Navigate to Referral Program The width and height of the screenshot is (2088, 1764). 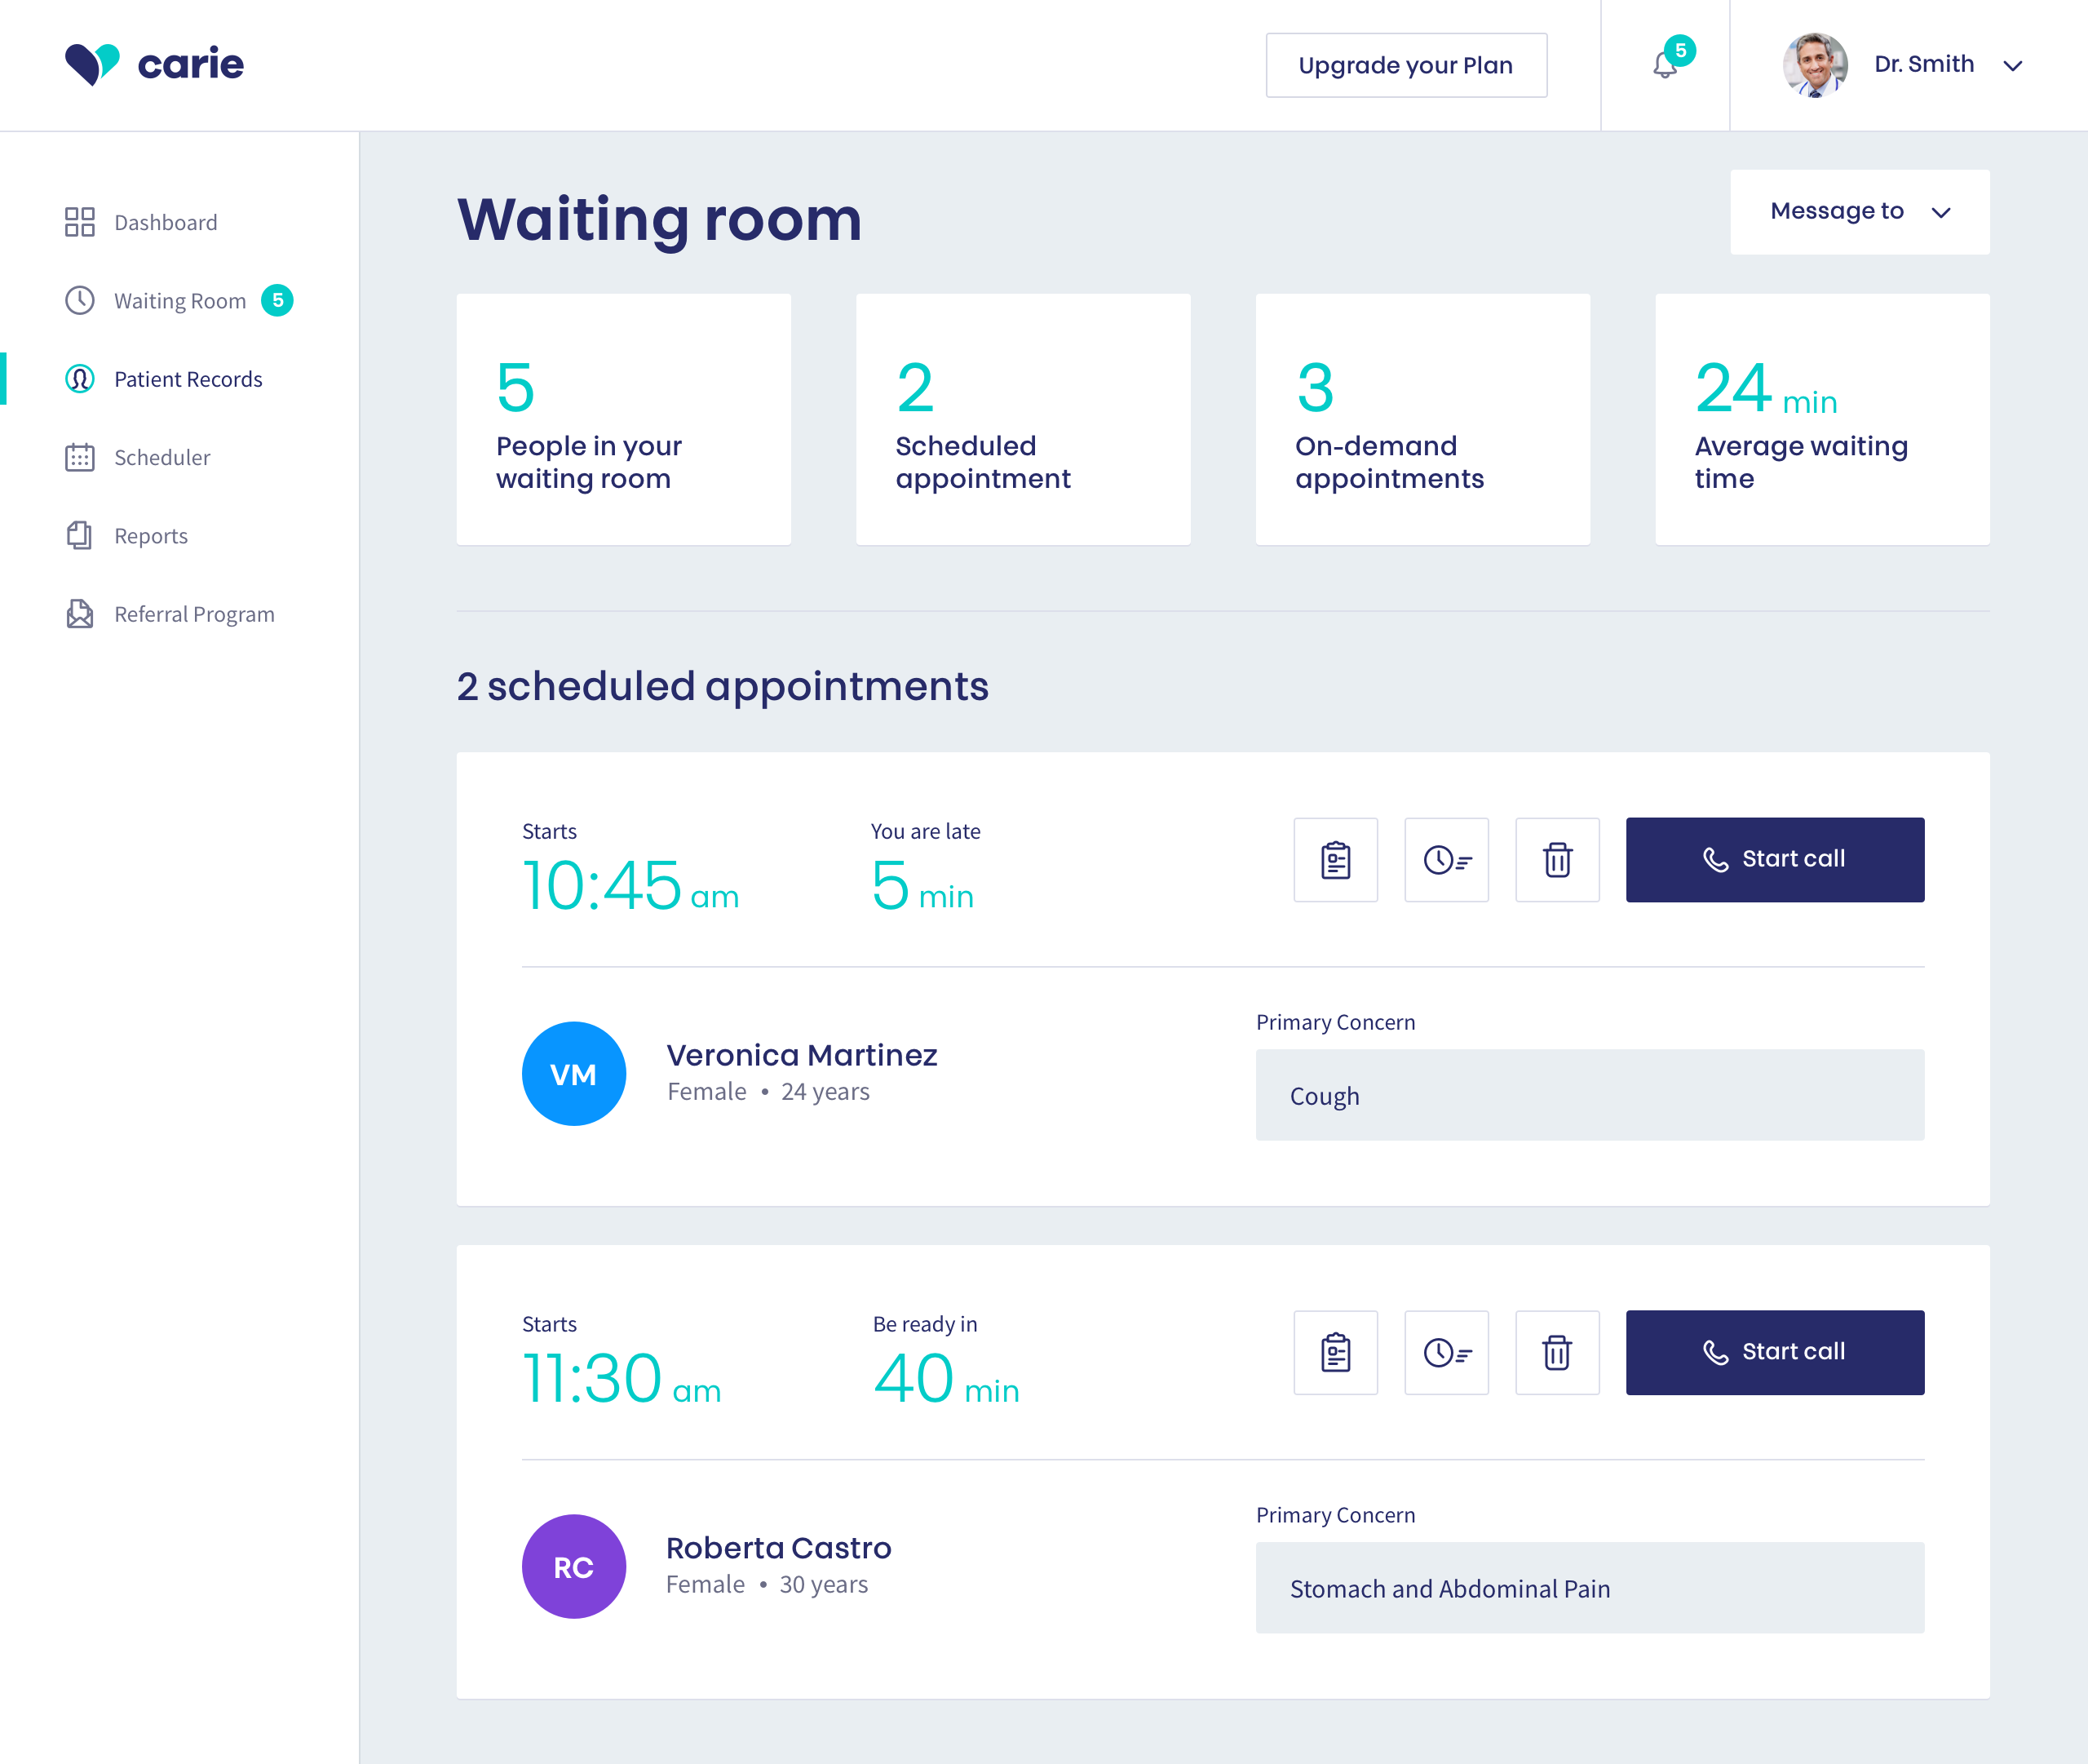[194, 614]
